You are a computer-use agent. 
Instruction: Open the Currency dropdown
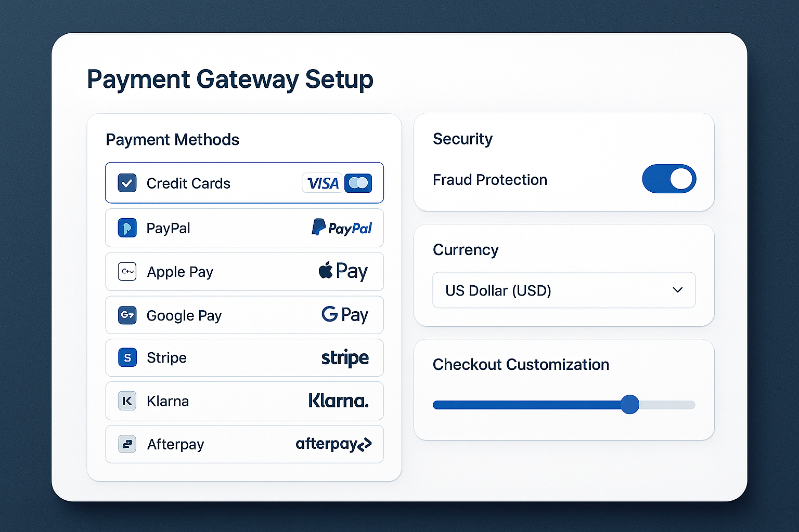coord(564,290)
